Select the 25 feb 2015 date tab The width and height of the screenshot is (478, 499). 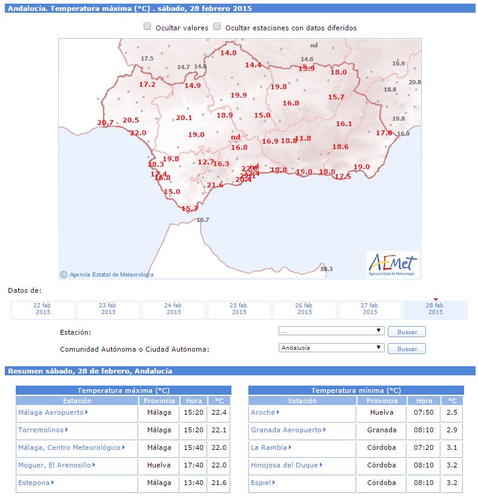[x=239, y=309]
